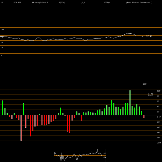Click the 12.89 value label in MR panel
The height and width of the screenshot is (162, 162).
[151, 93]
